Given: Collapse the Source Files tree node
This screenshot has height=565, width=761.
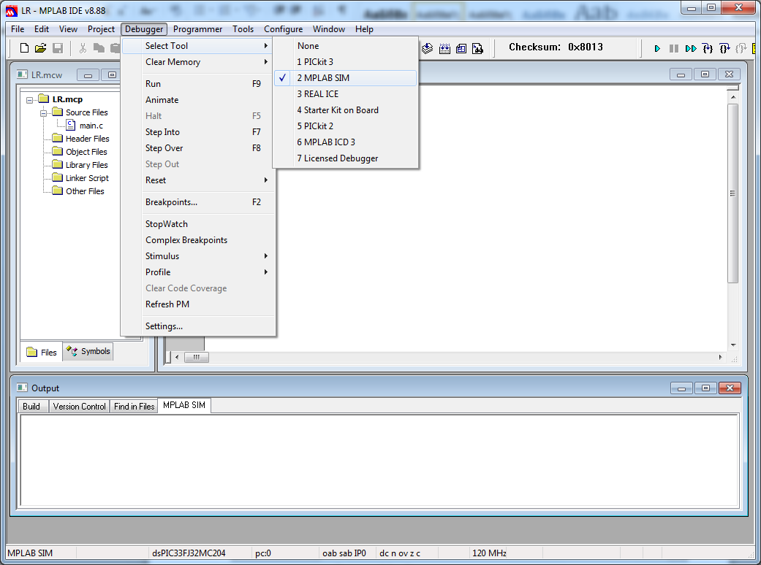Looking at the screenshot, I should coord(43,113).
